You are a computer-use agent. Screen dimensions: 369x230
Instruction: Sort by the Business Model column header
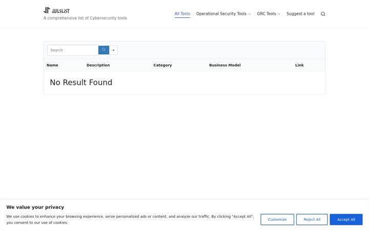pyautogui.click(x=225, y=65)
